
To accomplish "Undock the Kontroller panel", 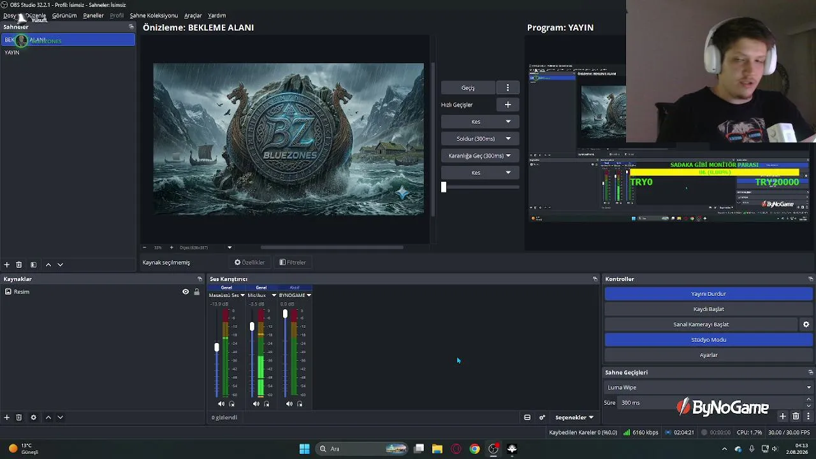I will click(x=811, y=279).
